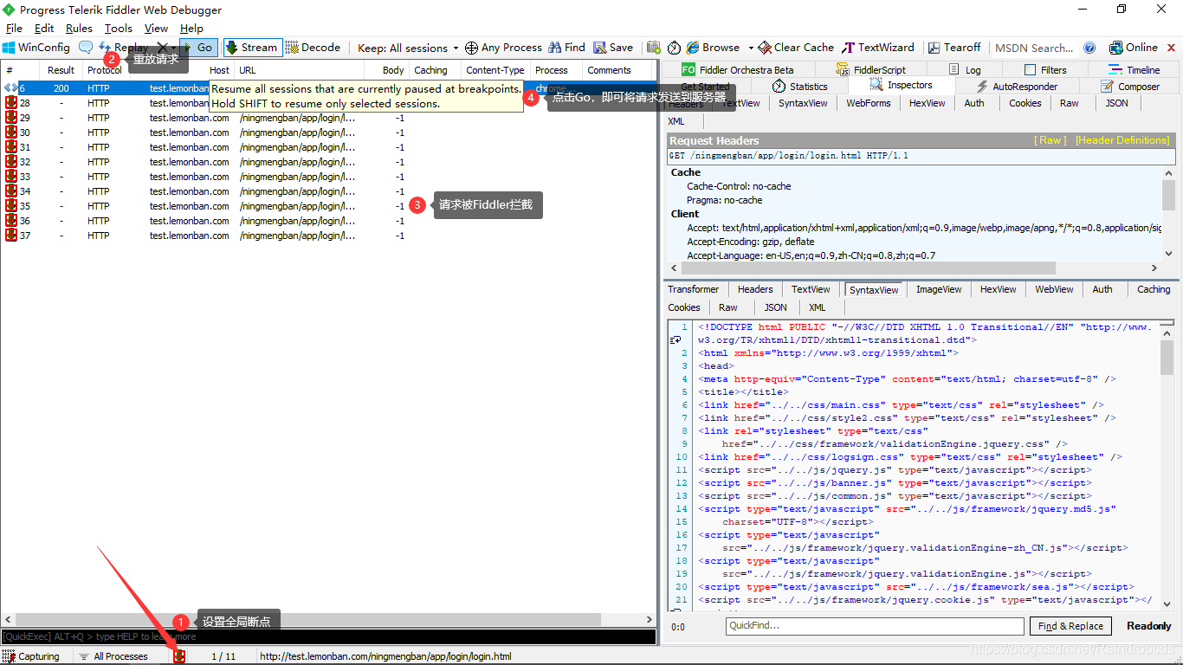
Task: Open the View menu
Action: click(156, 29)
